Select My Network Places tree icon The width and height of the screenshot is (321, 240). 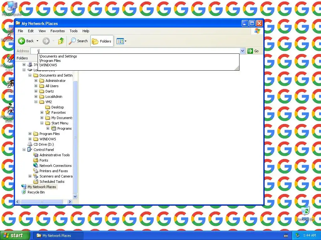point(24,187)
